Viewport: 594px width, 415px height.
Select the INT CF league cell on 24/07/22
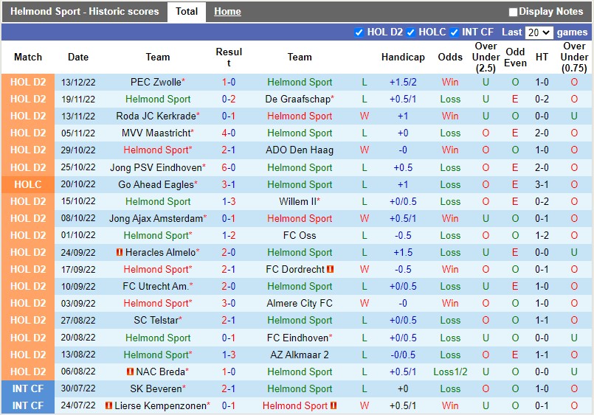[x=28, y=405]
